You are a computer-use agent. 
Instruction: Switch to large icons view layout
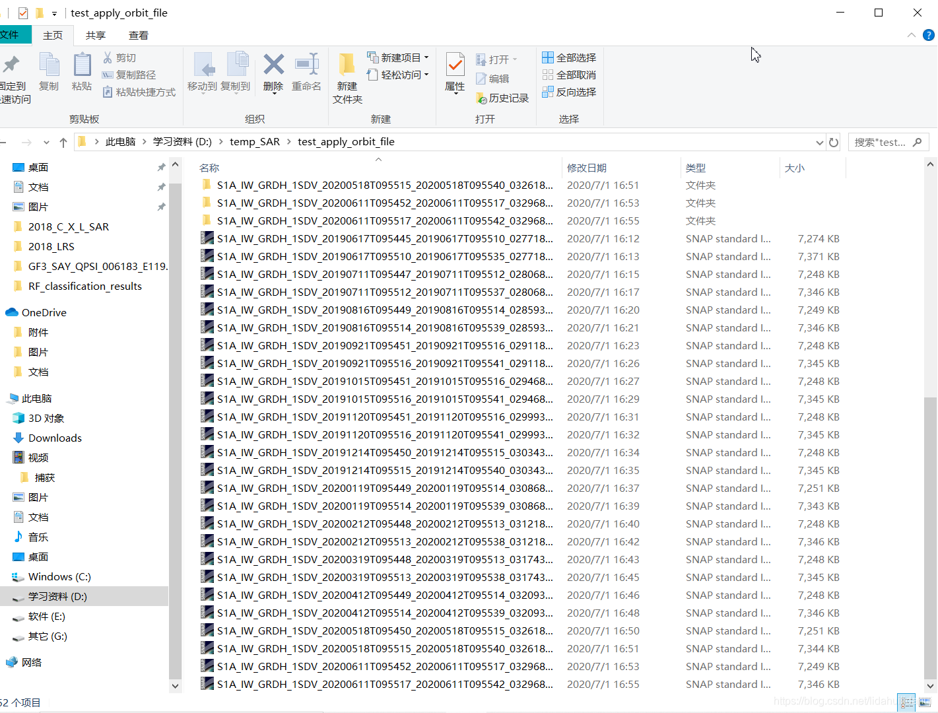(925, 702)
